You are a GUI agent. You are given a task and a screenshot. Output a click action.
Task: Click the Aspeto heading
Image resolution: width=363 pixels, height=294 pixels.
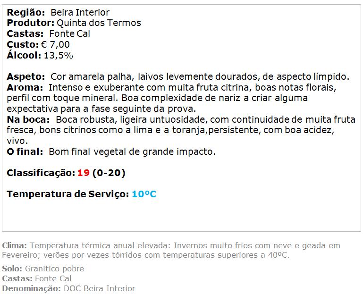tap(25, 76)
